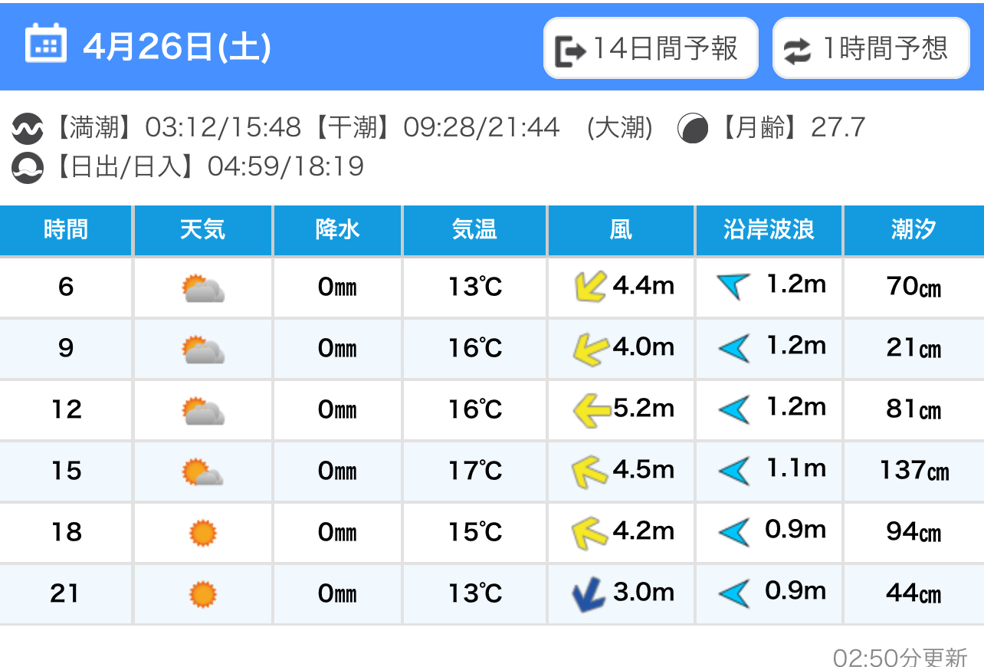This screenshot has width=984, height=667.
Task: Click the 4月26日(土) date title
Action: coord(177,47)
